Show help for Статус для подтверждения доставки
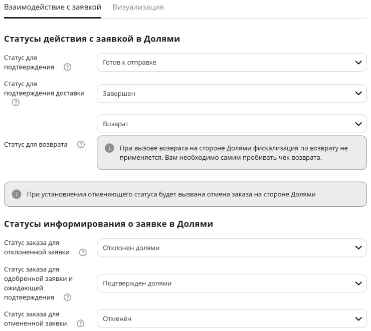Image resolution: width=371 pixels, height=331 pixels. (x=16, y=103)
